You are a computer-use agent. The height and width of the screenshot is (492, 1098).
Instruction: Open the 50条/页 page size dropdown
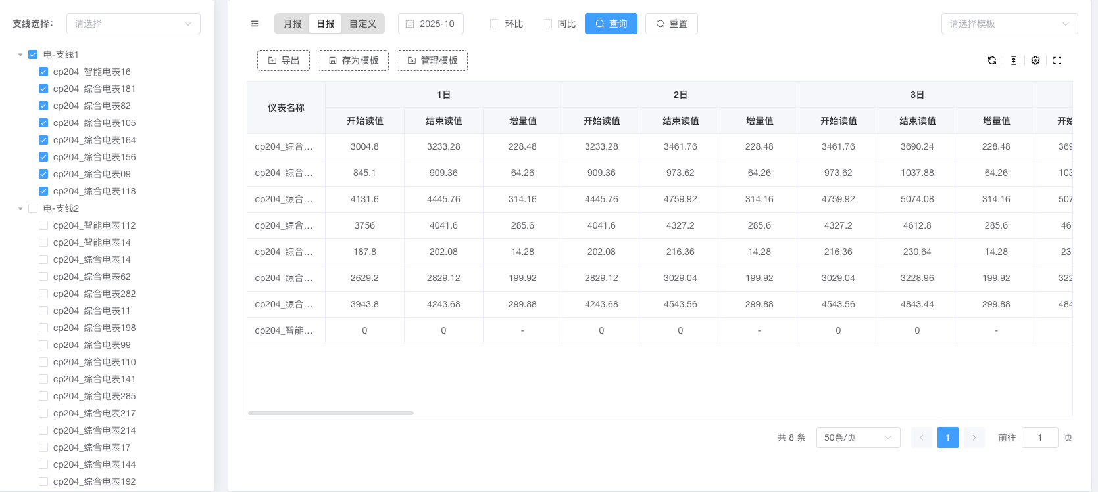pos(859,437)
